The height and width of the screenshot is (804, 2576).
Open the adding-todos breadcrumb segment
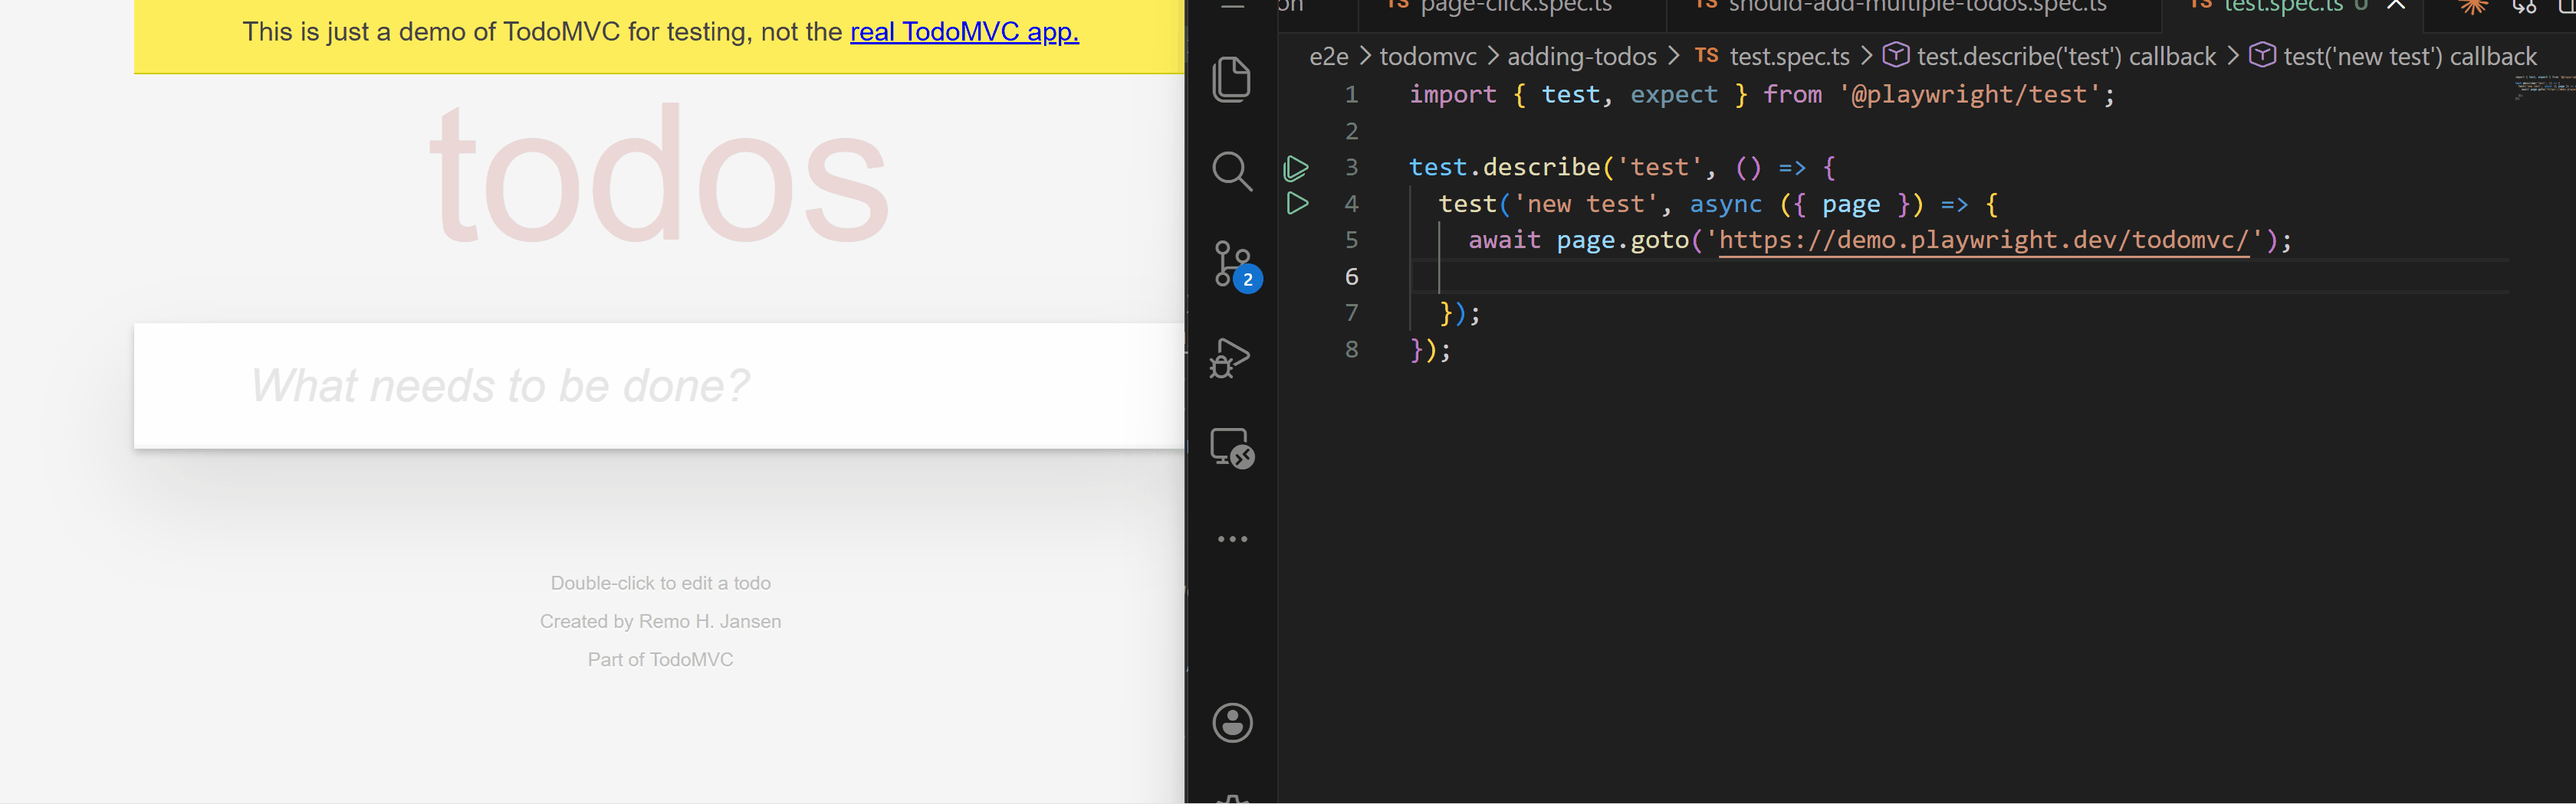coord(1581,57)
